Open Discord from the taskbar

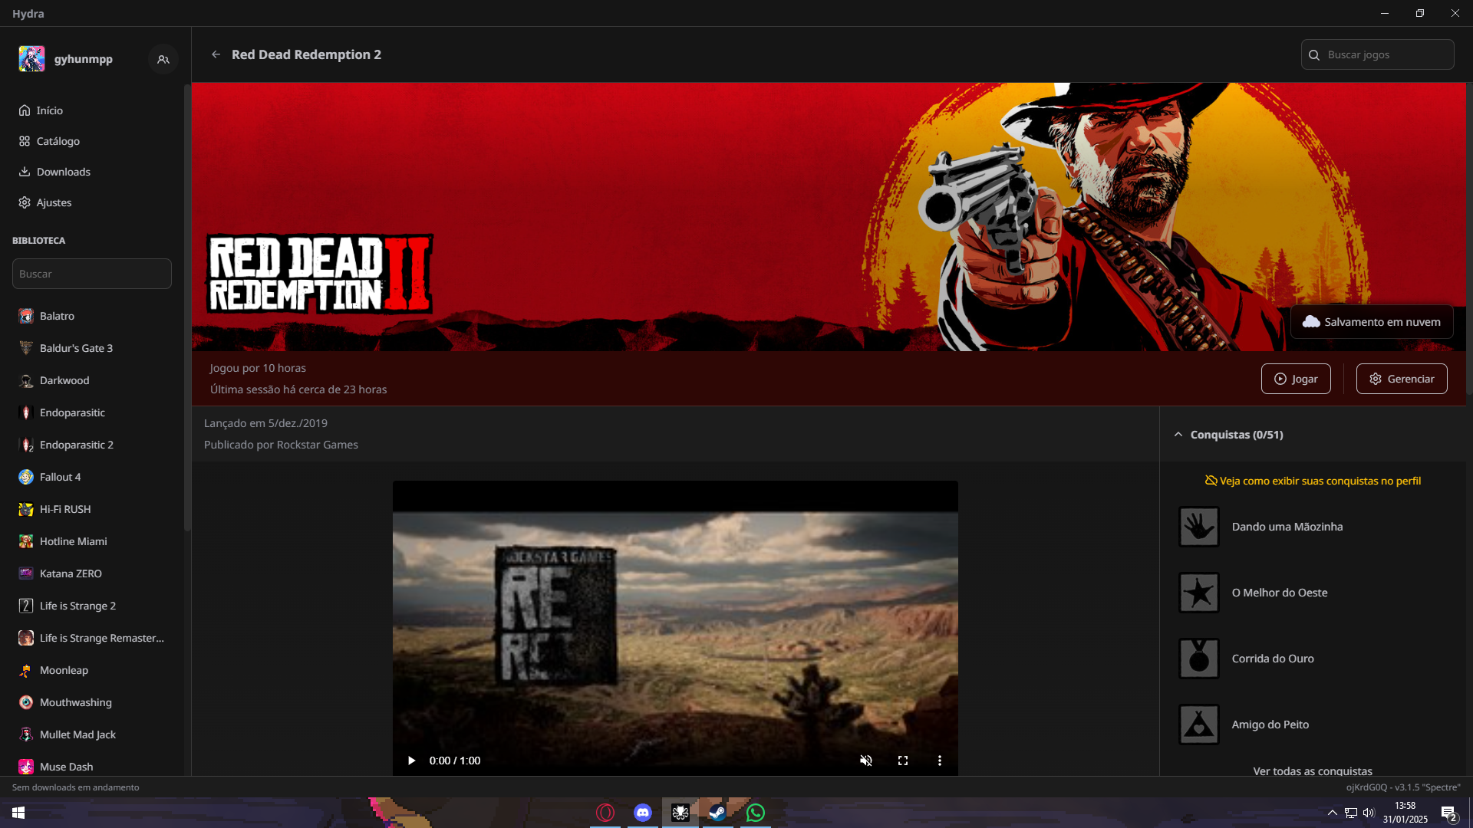(x=643, y=812)
